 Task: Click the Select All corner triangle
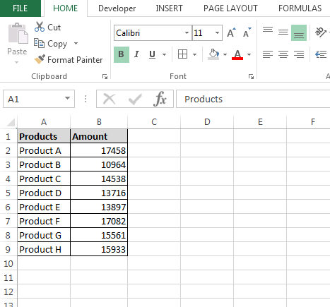pyautogui.click(x=11, y=122)
